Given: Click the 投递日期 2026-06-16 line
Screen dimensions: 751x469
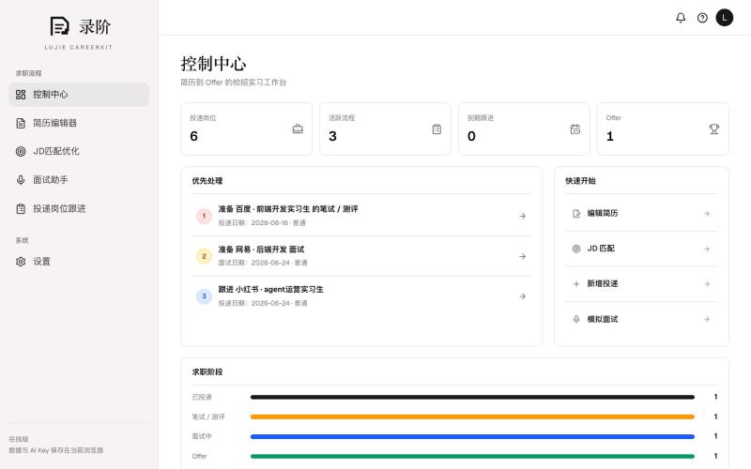Looking at the screenshot, I should tap(262, 223).
